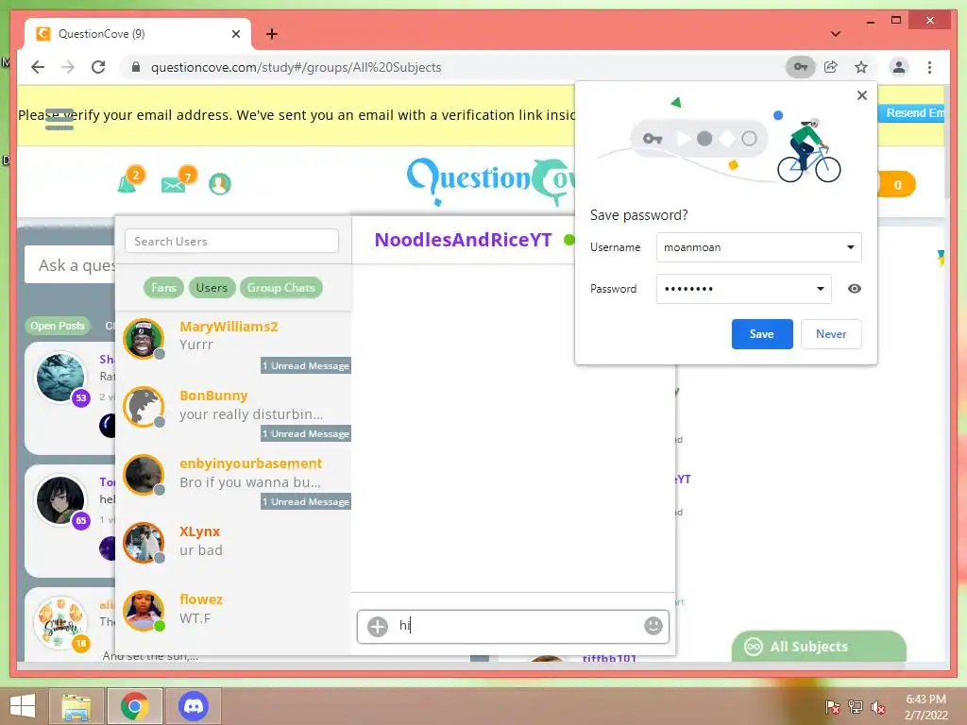967x725 pixels.
Task: Click flowez avatar thumbnail
Action: [x=144, y=611]
